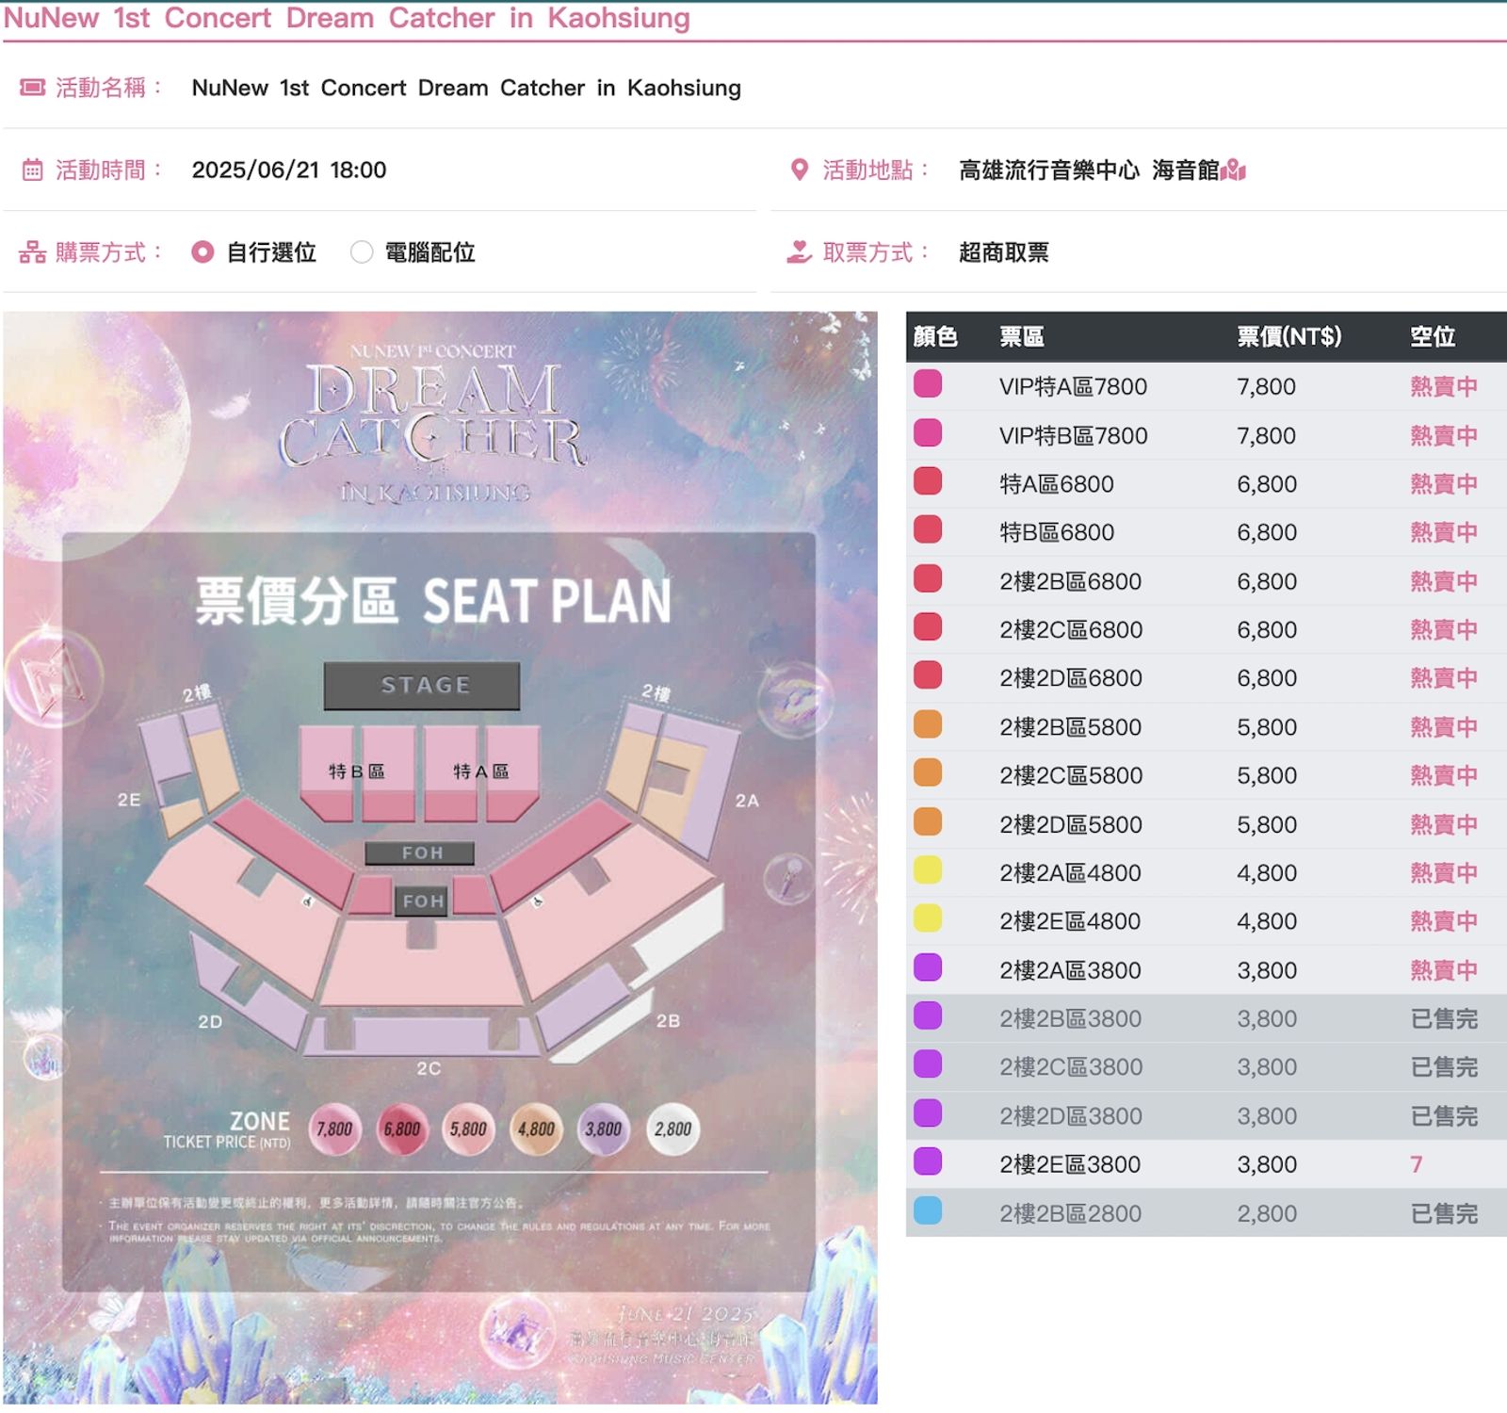Click the seat-selection icon beside 購票方式
This screenshot has width=1507, height=1413.
(33, 252)
